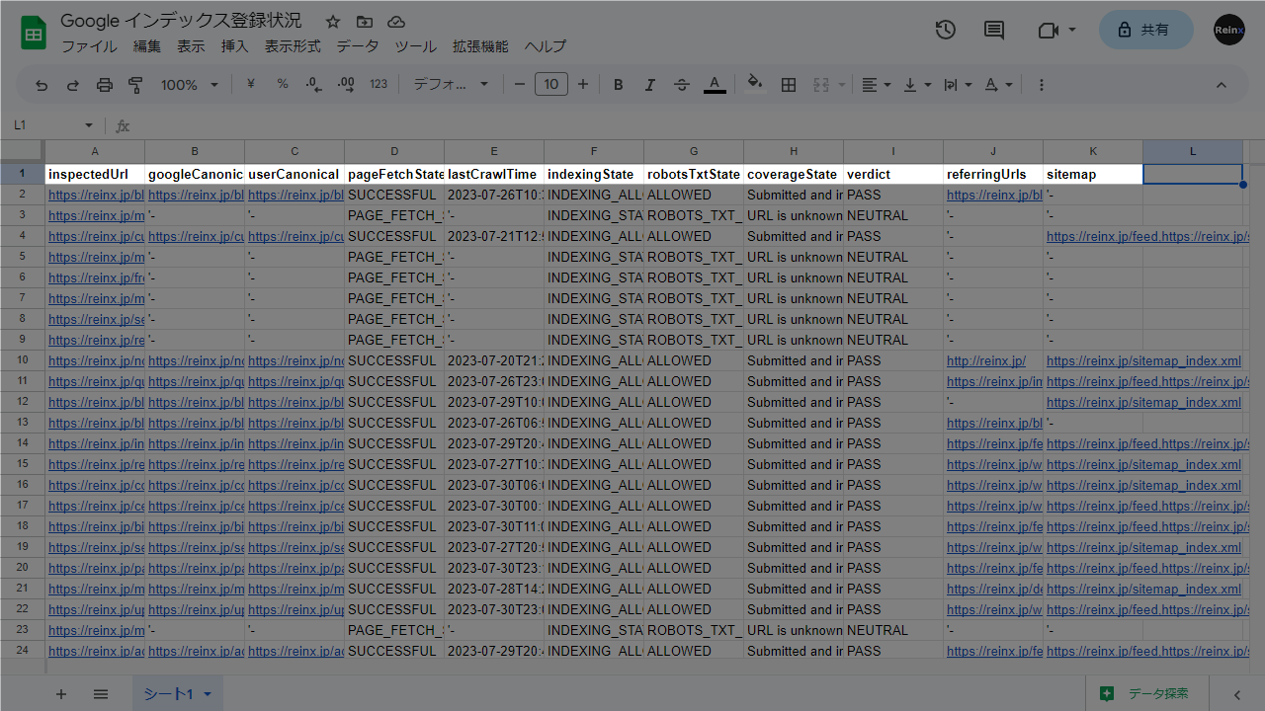Expand the Name box dropdown arrow

[x=89, y=125]
